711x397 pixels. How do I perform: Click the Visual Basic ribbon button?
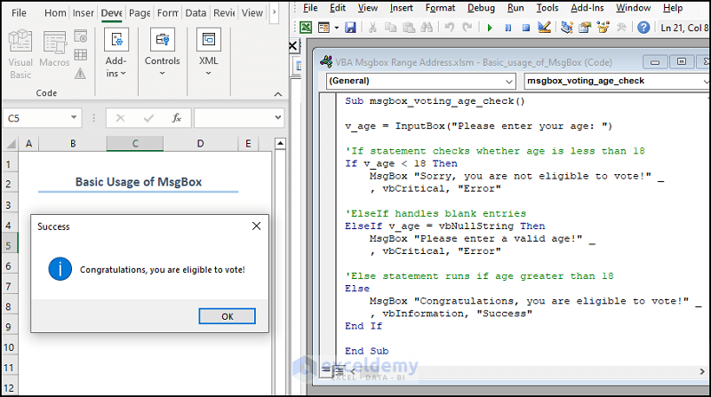tap(20, 54)
